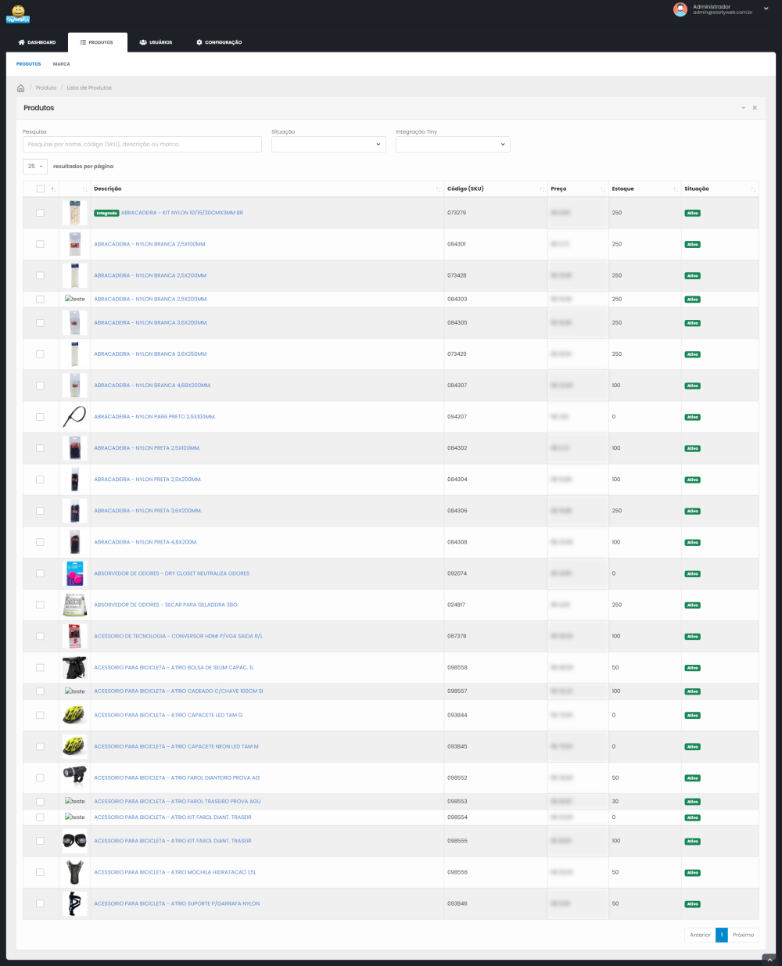782x966 pixels.
Task: Sort by the Preço column arrows
Action: tap(603, 189)
